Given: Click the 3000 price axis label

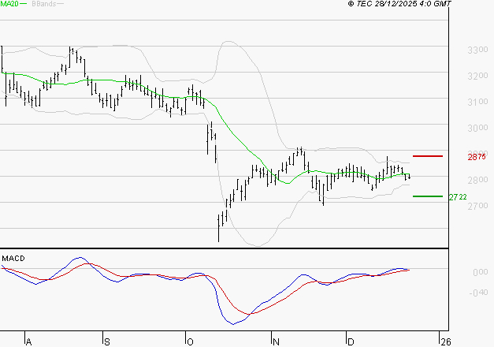Looking at the screenshot, I should tap(477, 128).
